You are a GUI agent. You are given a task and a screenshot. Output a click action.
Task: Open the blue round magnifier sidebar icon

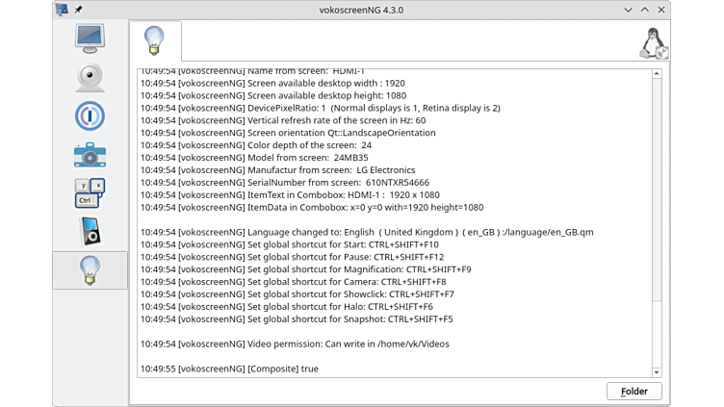click(90, 115)
